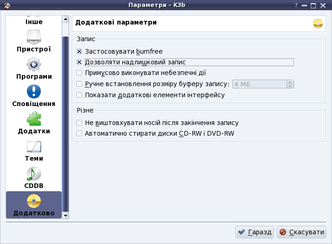Click the Скасувати cancel button

(301, 232)
